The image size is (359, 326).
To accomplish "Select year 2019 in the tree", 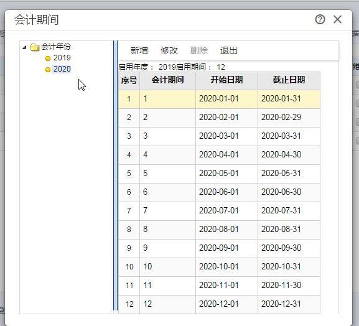I will click(62, 58).
